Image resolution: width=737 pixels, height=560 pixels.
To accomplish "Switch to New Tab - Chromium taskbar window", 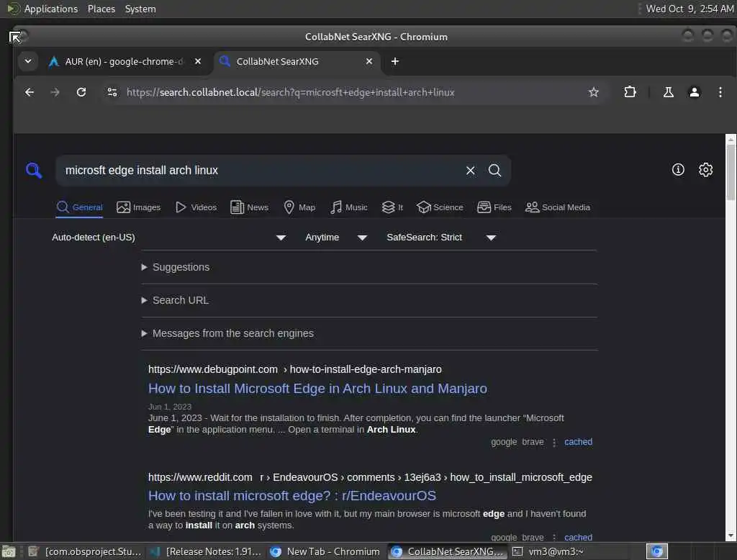I will pyautogui.click(x=325, y=551).
